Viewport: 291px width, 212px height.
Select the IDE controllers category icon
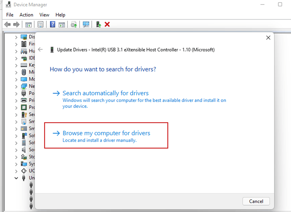point(24,58)
